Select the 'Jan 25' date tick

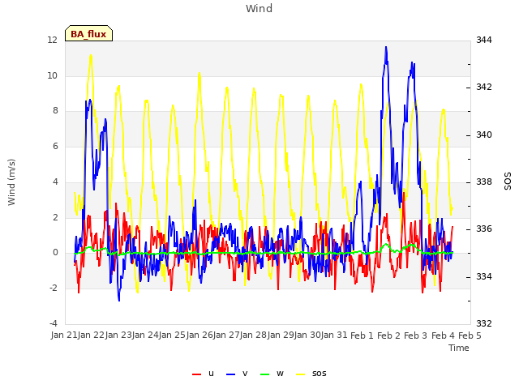click(x=172, y=335)
